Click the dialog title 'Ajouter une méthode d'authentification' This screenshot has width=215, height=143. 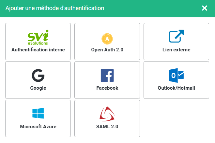[55, 8]
